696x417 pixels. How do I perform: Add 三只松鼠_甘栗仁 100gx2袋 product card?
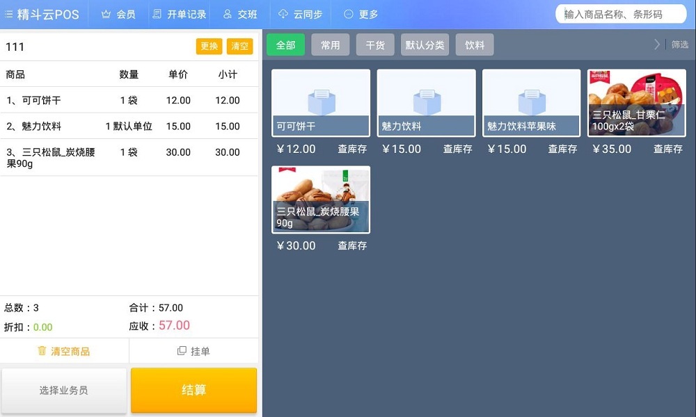pyautogui.click(x=637, y=103)
